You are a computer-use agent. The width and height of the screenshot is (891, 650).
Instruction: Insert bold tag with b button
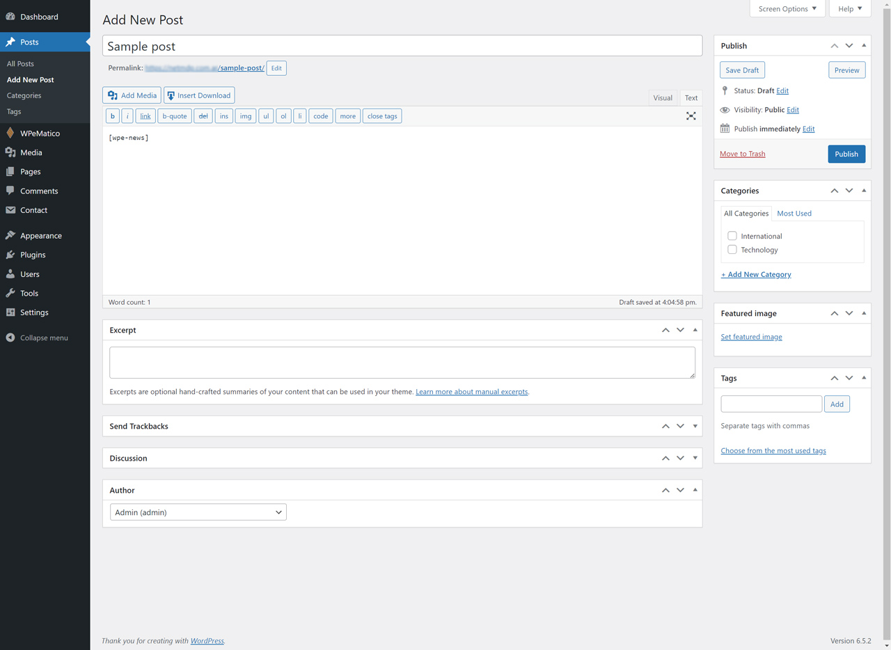tap(112, 116)
